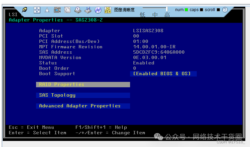The width and height of the screenshot is (250, 147).
Task: Open the yellow C-D-A key combination icon
Action: tap(108, 10)
